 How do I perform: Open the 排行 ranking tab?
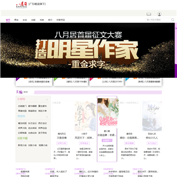50,20
